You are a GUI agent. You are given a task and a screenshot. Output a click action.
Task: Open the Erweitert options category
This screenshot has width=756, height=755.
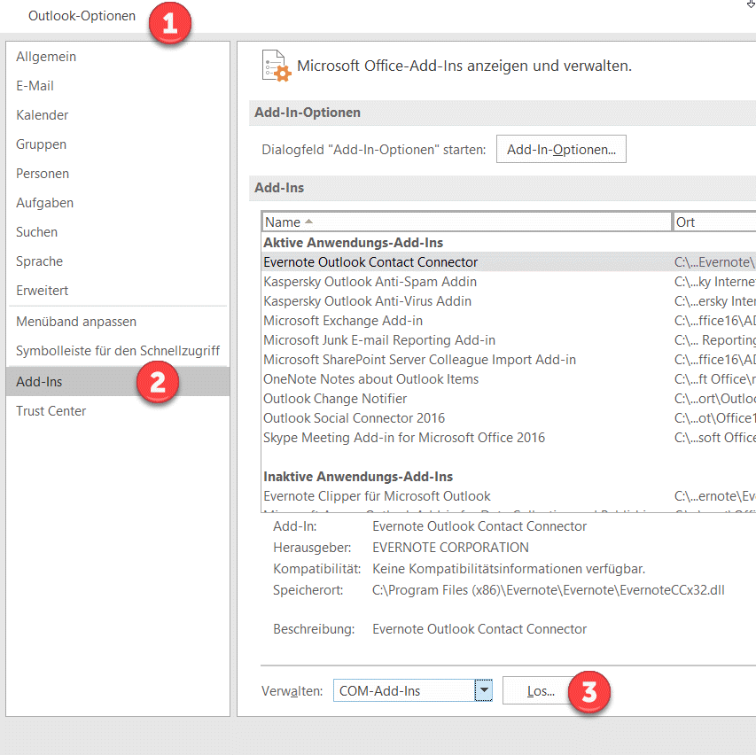click(x=43, y=291)
